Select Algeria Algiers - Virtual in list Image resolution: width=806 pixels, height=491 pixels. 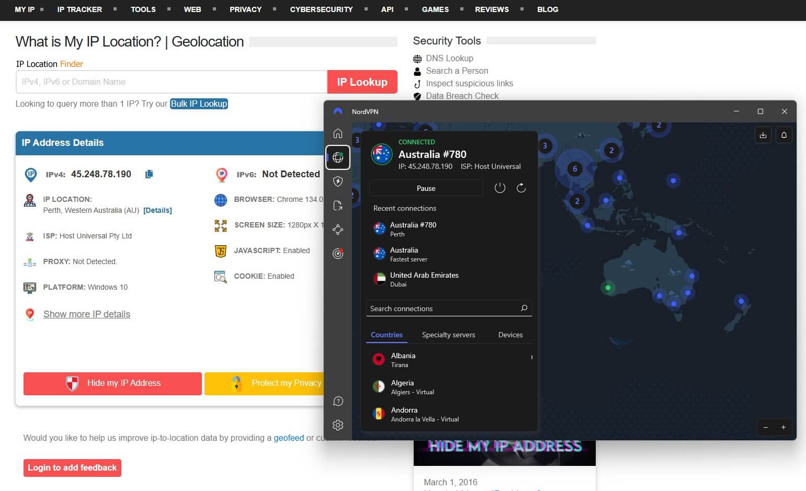point(449,387)
